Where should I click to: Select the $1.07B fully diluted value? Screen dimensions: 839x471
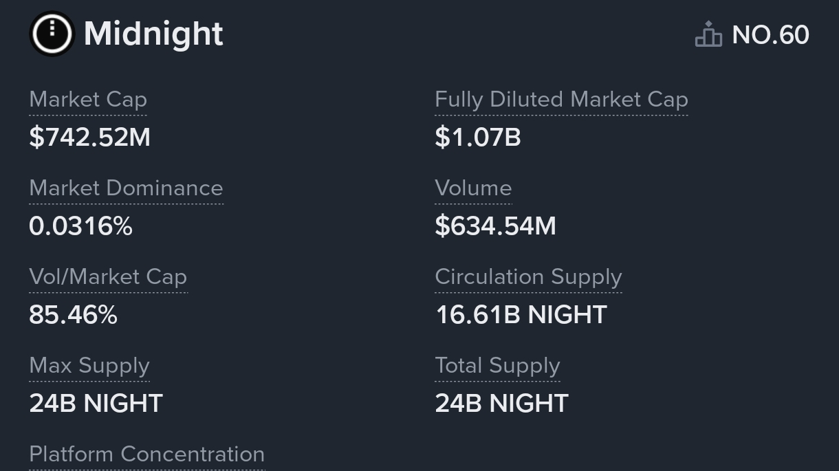click(x=478, y=138)
